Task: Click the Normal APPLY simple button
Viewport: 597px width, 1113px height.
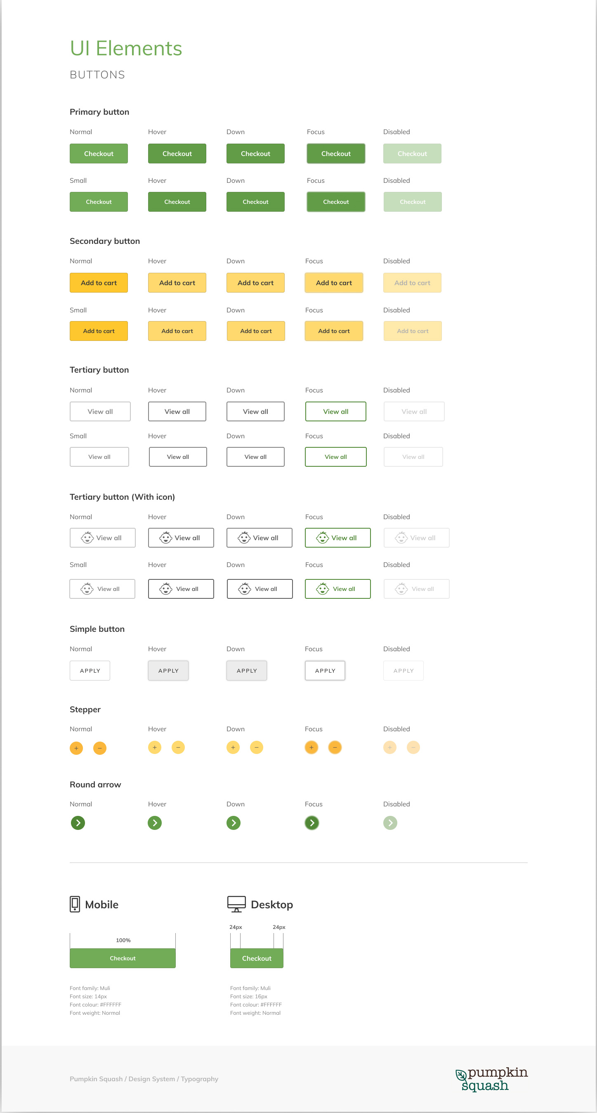Action: point(90,671)
